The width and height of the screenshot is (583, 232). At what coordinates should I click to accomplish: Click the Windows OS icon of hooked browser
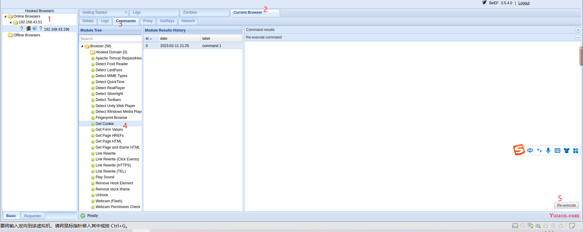(28, 29)
